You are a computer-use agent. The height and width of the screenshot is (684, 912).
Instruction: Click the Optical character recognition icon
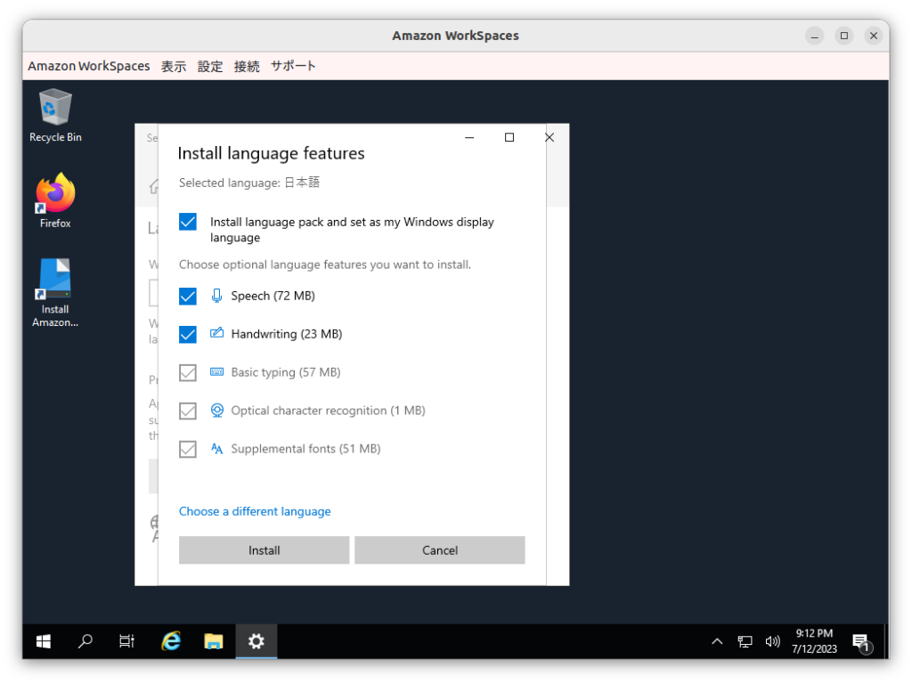[x=216, y=410]
